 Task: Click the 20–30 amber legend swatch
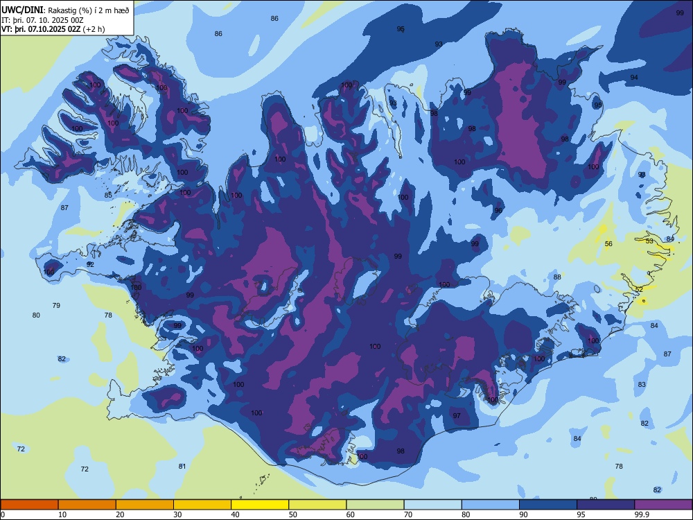click(145, 505)
